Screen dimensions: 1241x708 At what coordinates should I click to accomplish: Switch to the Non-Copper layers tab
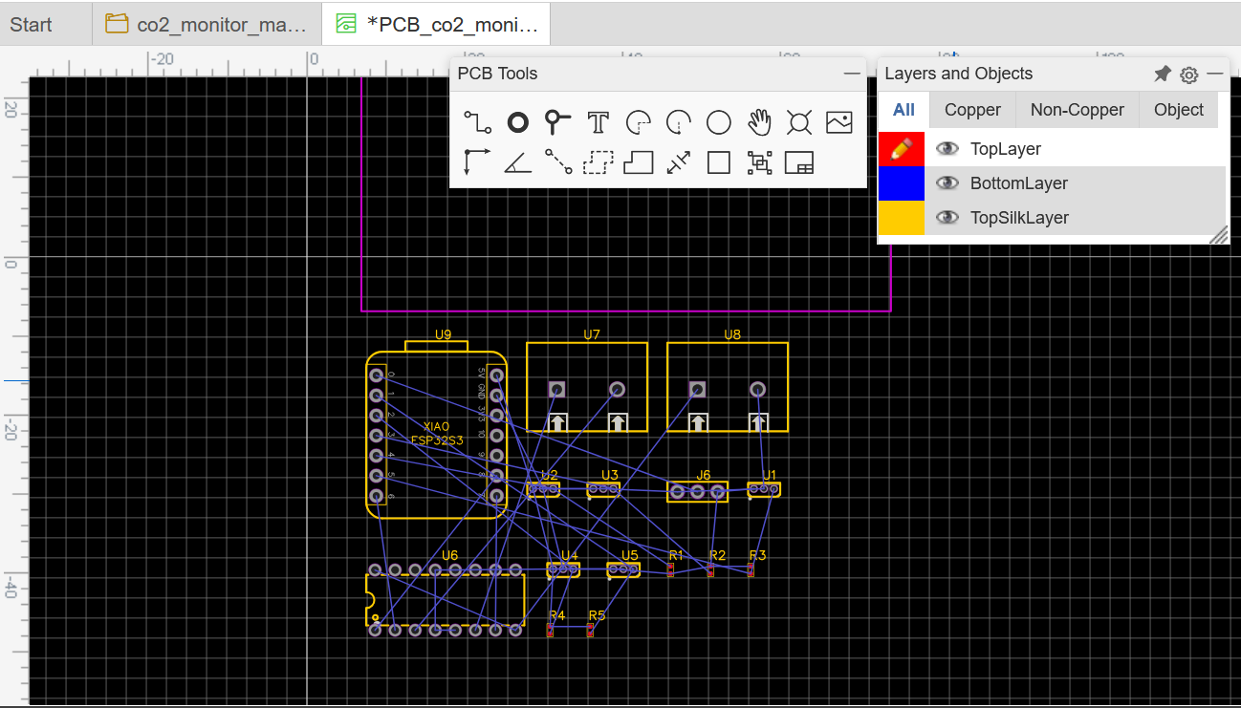click(x=1077, y=110)
